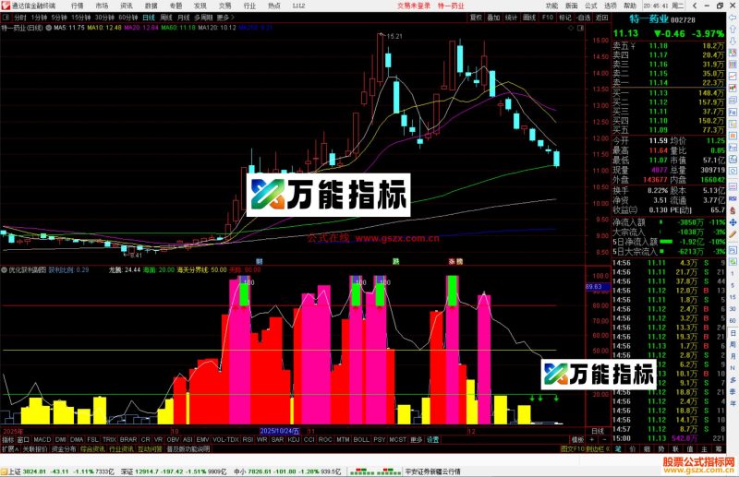Click the -自选 watchlist button
The width and height of the screenshot is (739, 477).
[x=583, y=18]
